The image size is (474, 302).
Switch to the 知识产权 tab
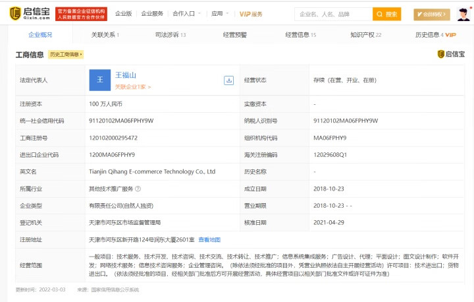(x=366, y=35)
